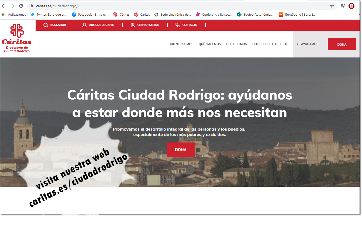The width and height of the screenshot is (362, 228).
Task: Click the DONA button on the hero banner
Action: click(181, 150)
